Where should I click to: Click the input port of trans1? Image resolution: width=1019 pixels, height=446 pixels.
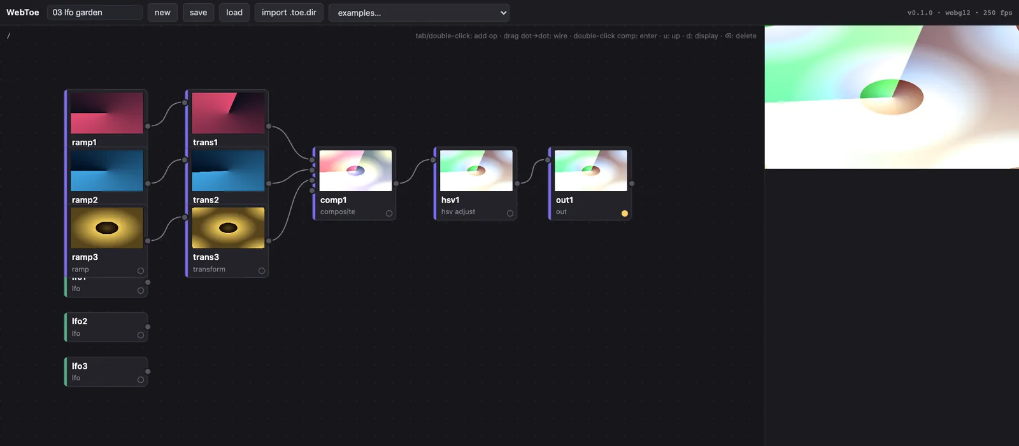(x=185, y=103)
